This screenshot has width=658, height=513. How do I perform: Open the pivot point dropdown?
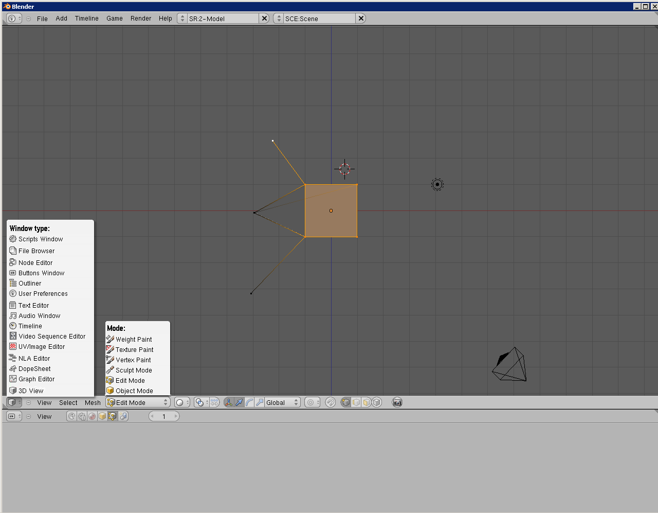[x=202, y=402]
